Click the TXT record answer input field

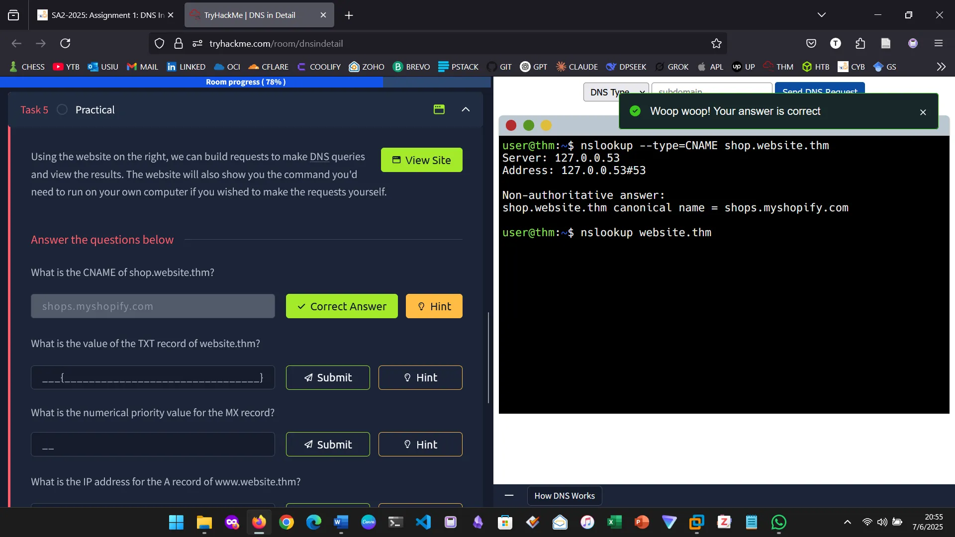tap(153, 377)
